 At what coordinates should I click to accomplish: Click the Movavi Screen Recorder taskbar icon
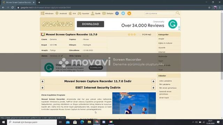pos(111,122)
